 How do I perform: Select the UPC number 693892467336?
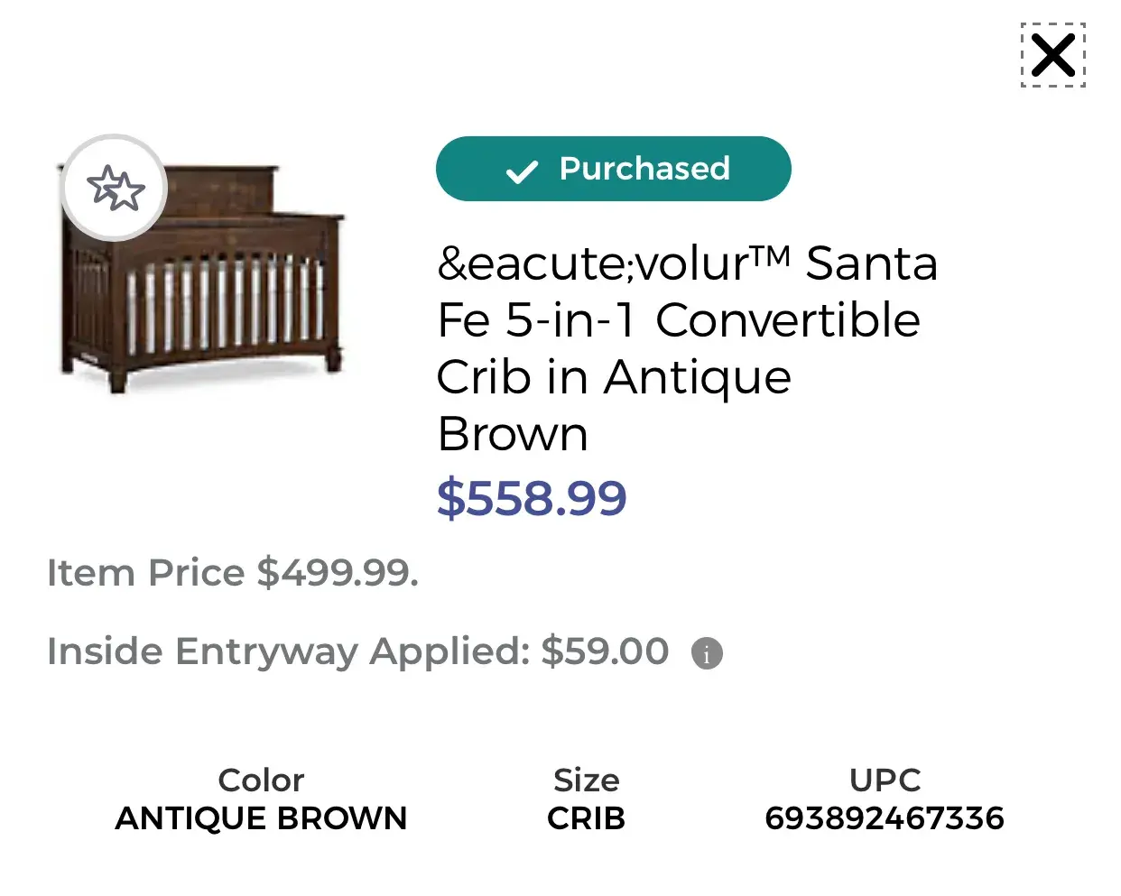885,818
